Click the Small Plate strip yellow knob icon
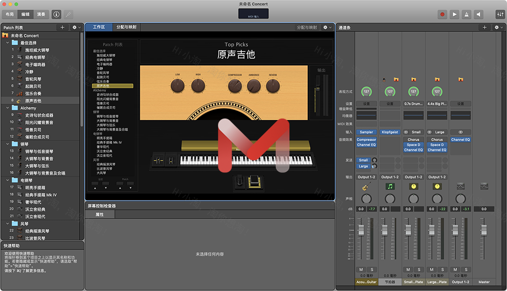507x291 pixels. click(x=414, y=187)
